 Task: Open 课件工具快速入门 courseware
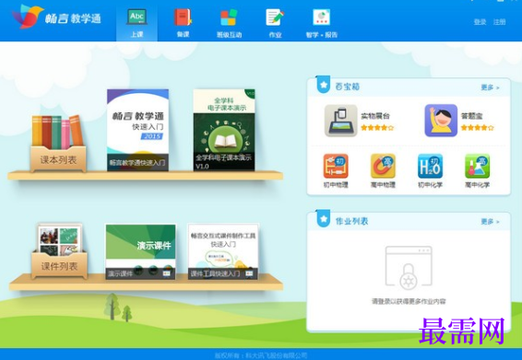click(x=223, y=251)
